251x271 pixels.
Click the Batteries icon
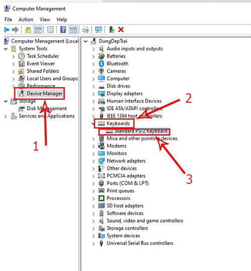(101, 56)
